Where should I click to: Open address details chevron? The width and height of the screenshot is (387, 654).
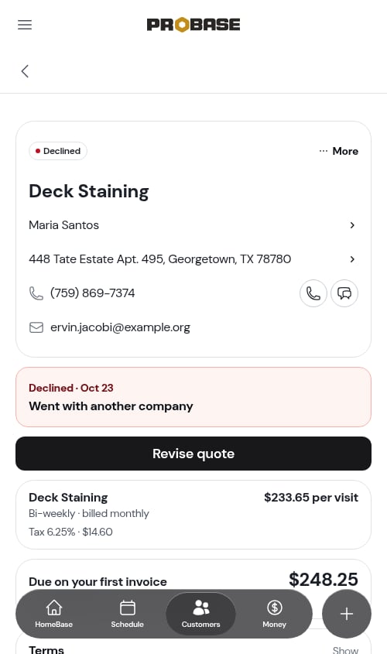coord(352,259)
